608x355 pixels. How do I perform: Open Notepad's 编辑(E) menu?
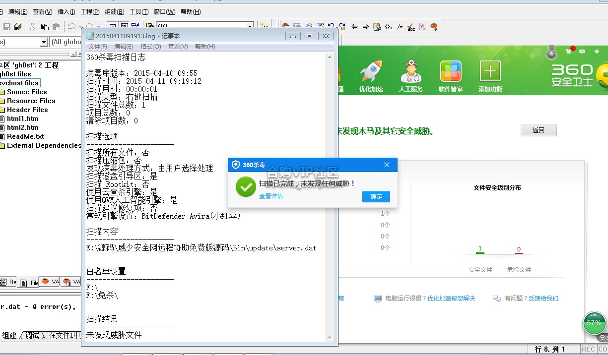tap(124, 47)
